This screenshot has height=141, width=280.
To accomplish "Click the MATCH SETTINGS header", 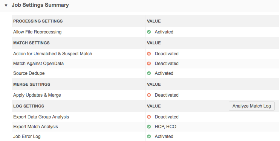I will click(31, 43).
